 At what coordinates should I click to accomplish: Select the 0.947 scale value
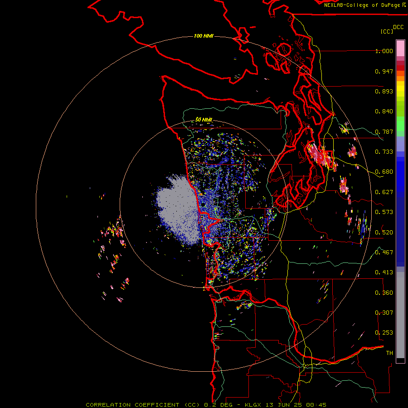(384, 71)
